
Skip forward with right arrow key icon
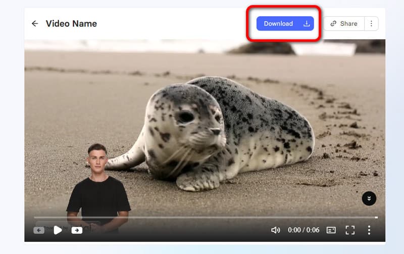77,230
